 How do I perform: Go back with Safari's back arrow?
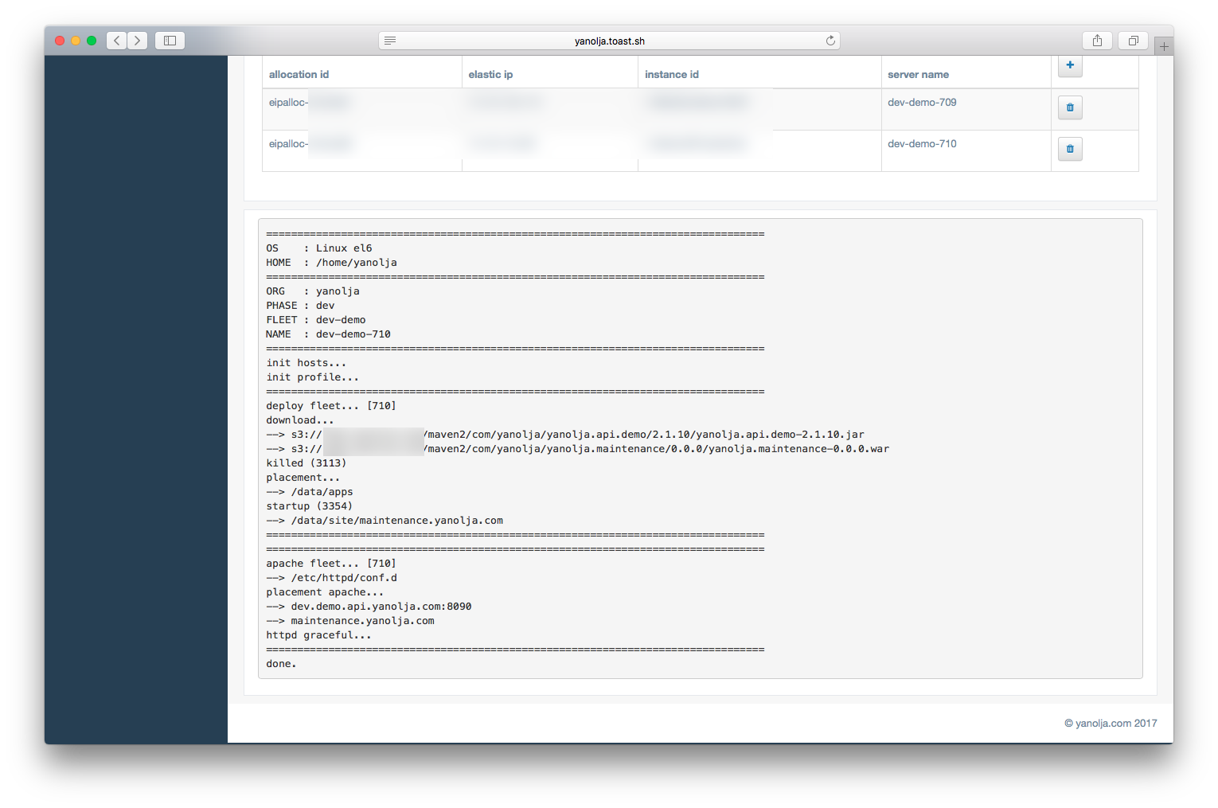click(x=117, y=41)
